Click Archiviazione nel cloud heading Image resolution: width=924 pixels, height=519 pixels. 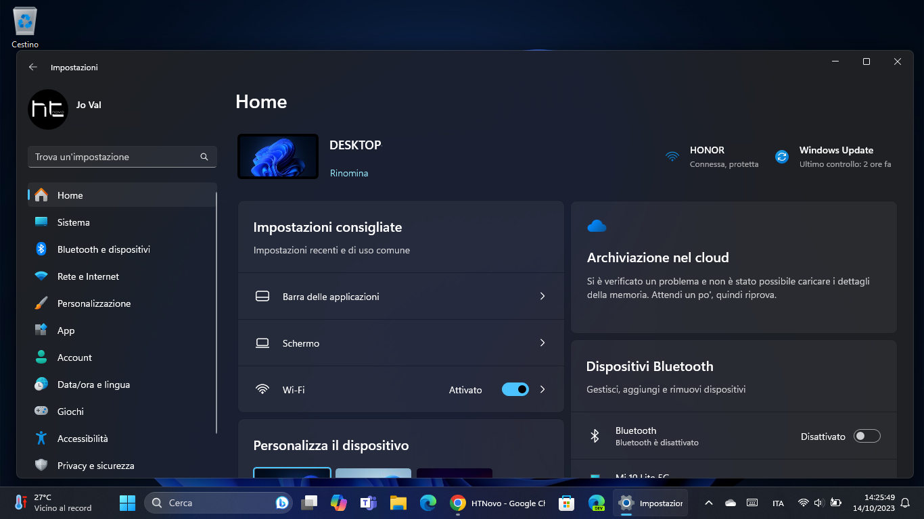point(657,257)
